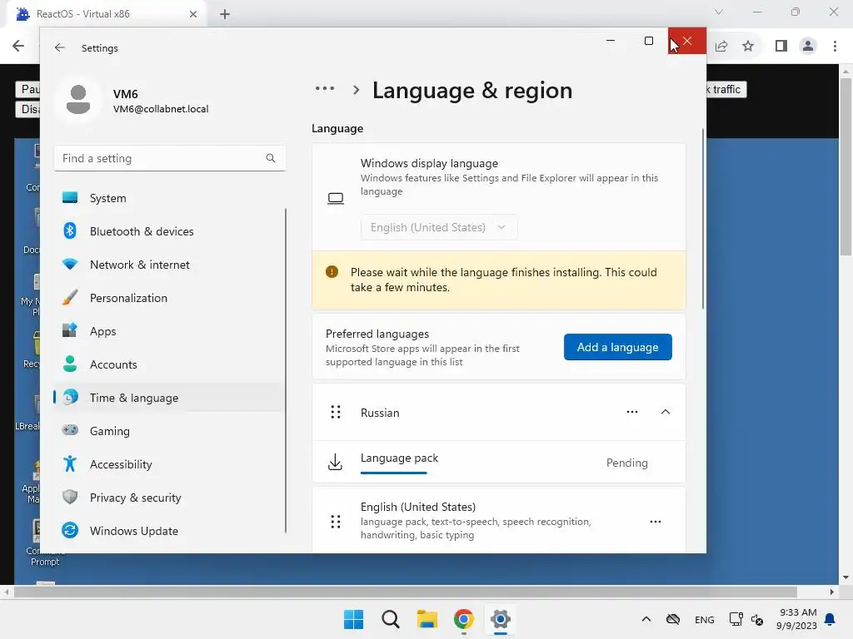This screenshot has width=853, height=639.
Task: Click the laptop icon beside display language
Action: pos(336,198)
